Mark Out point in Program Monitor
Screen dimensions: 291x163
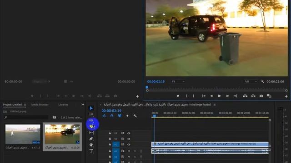tap(193, 96)
